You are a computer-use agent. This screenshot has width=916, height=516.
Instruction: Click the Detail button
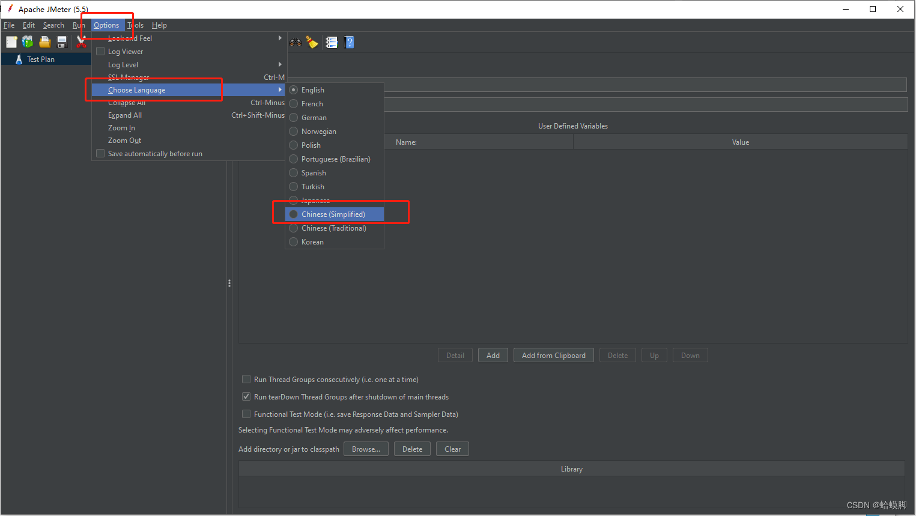coord(455,356)
